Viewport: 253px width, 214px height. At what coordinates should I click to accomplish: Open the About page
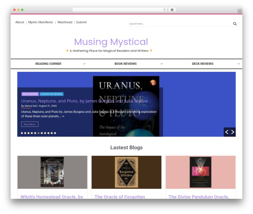20,22
